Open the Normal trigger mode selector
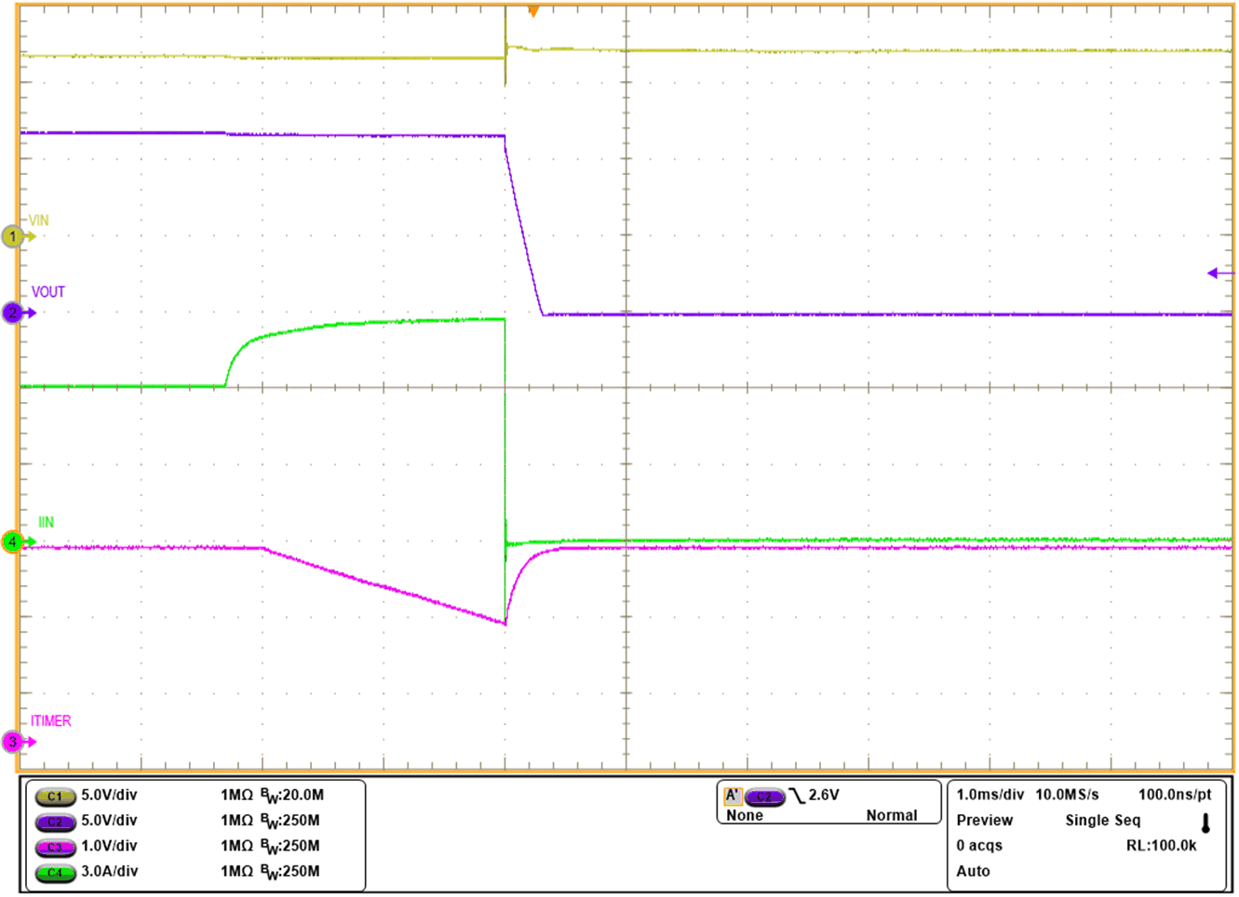1239x897 pixels. (x=893, y=816)
